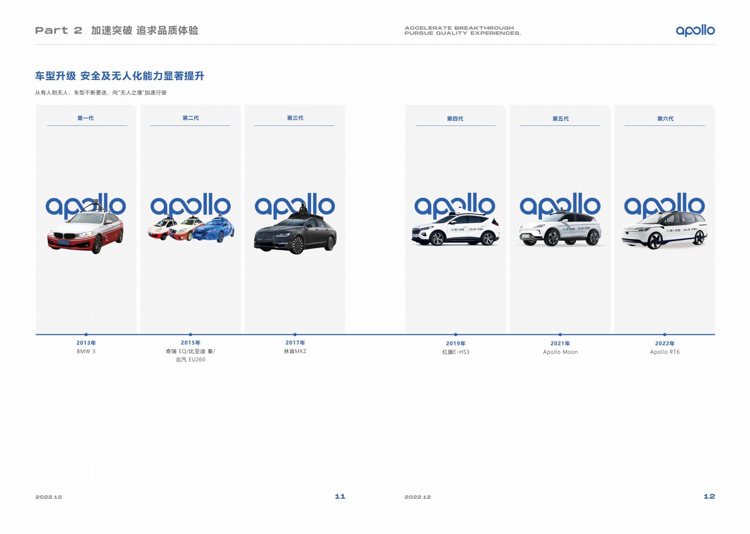Click the 2021年 timeline dot
This screenshot has width=750, height=534.
(x=560, y=334)
